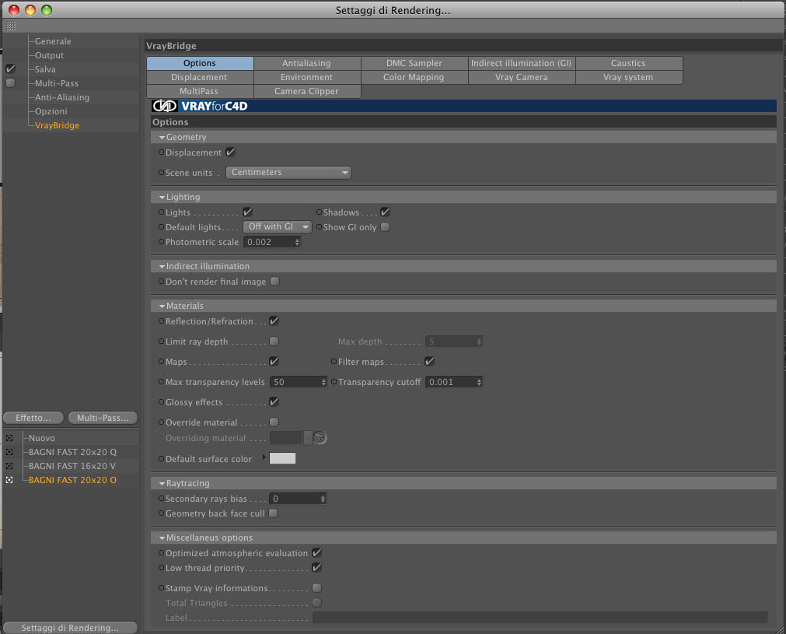Viewport: 786px width, 634px height.
Task: Collapse the Materials section
Action: coord(162,306)
